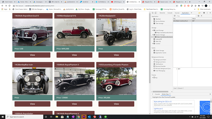Show more bookmarks with the bookmarks bar chevron
The image size is (212, 119).
(x=195, y=9)
